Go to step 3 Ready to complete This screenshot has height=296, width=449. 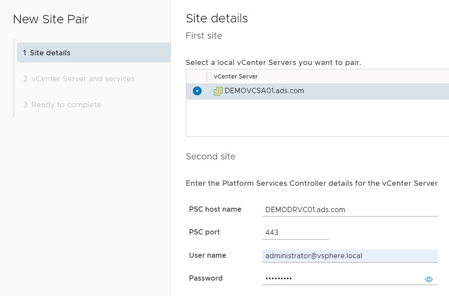pyautogui.click(x=62, y=105)
